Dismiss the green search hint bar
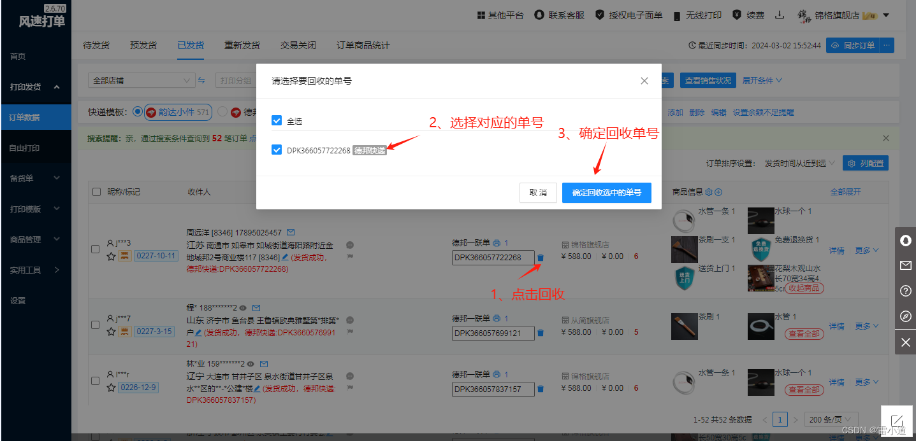The width and height of the screenshot is (916, 441). click(886, 138)
